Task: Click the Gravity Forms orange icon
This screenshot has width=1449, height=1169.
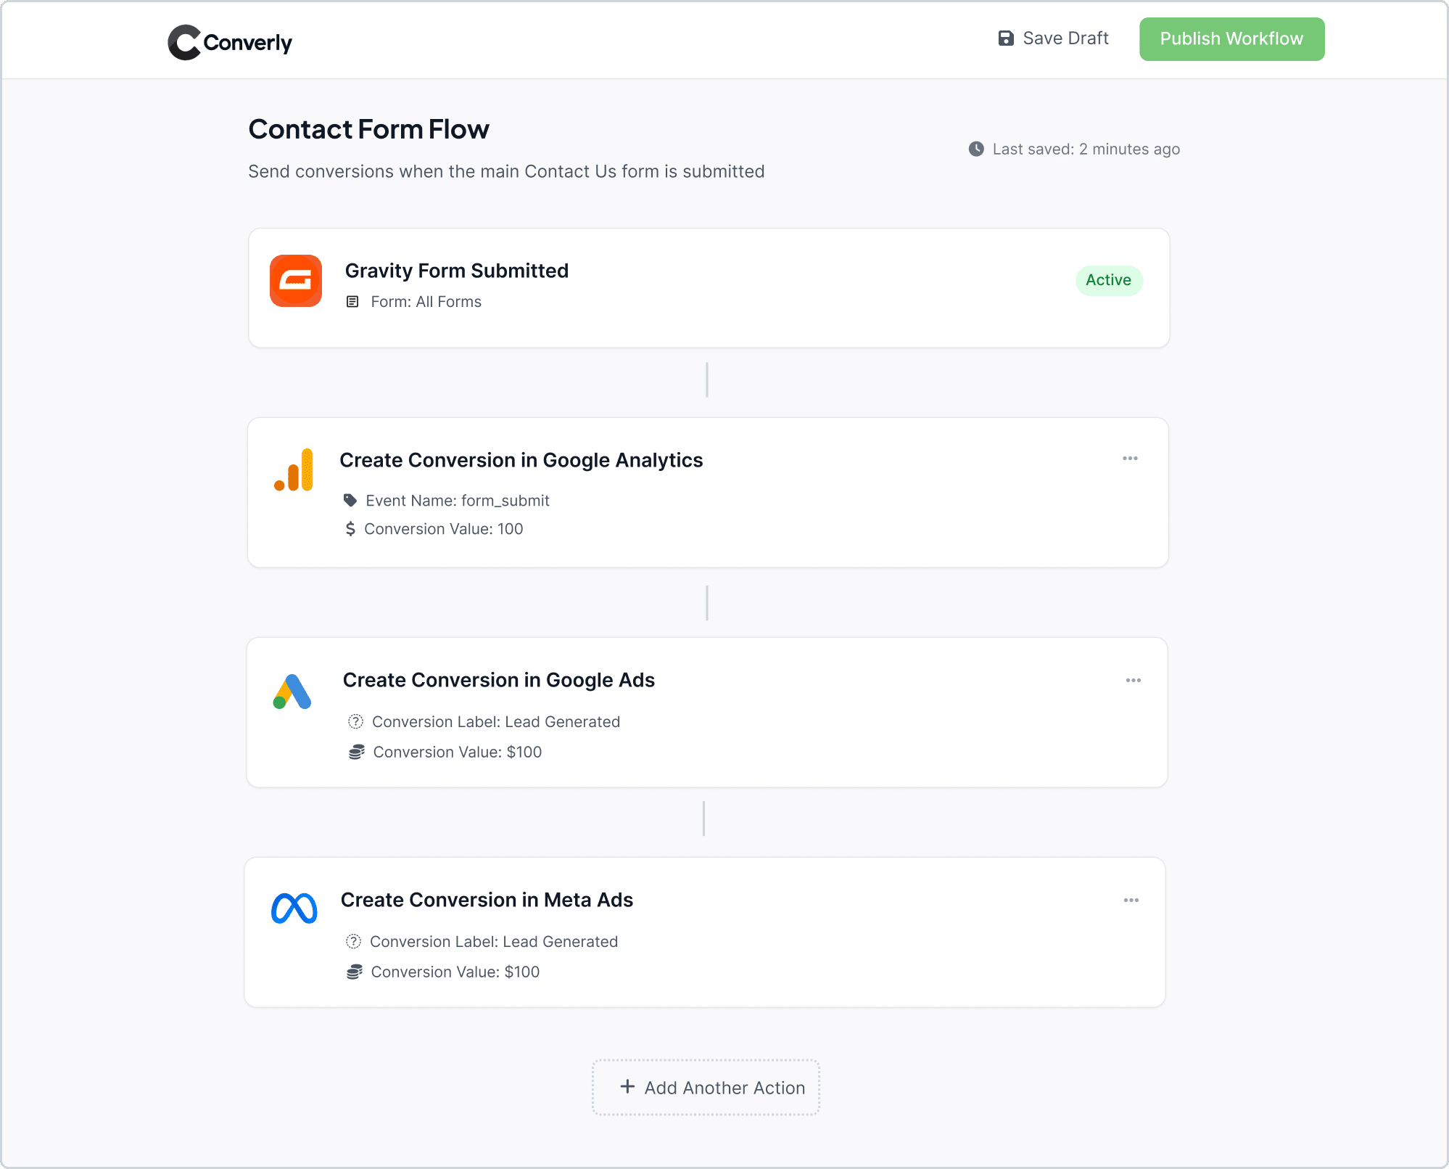Action: 296,281
